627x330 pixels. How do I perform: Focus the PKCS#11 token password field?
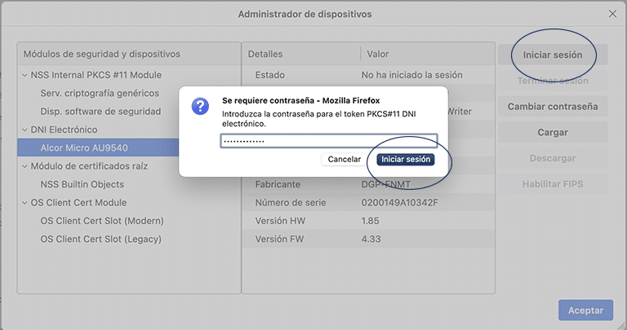click(329, 141)
